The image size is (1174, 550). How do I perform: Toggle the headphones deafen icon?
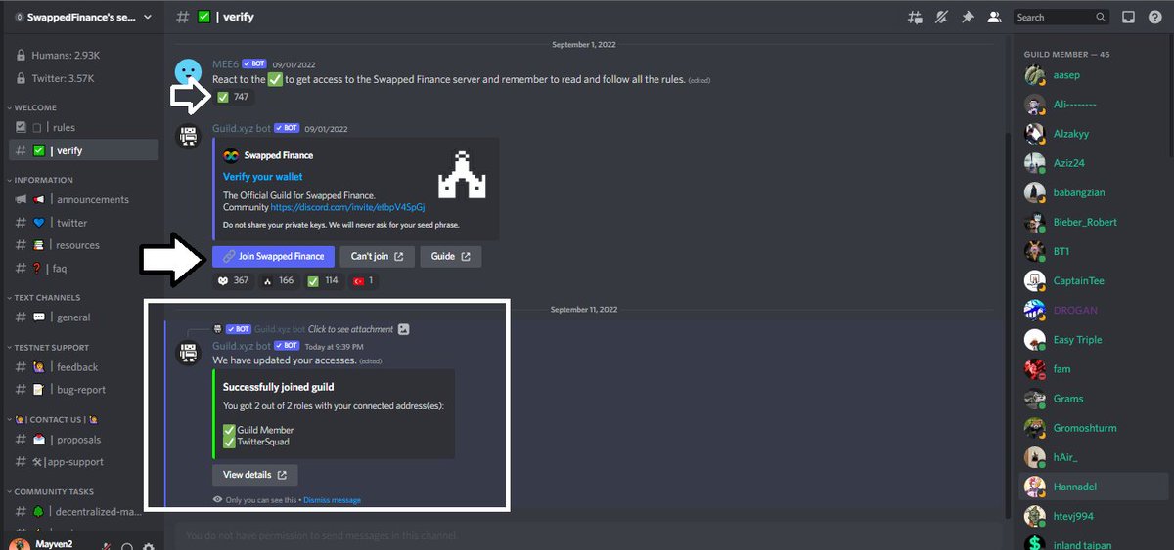(127, 547)
